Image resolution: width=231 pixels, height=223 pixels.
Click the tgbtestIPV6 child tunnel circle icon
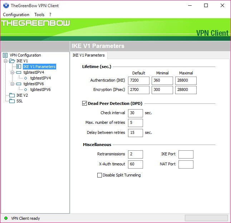(x=25, y=90)
